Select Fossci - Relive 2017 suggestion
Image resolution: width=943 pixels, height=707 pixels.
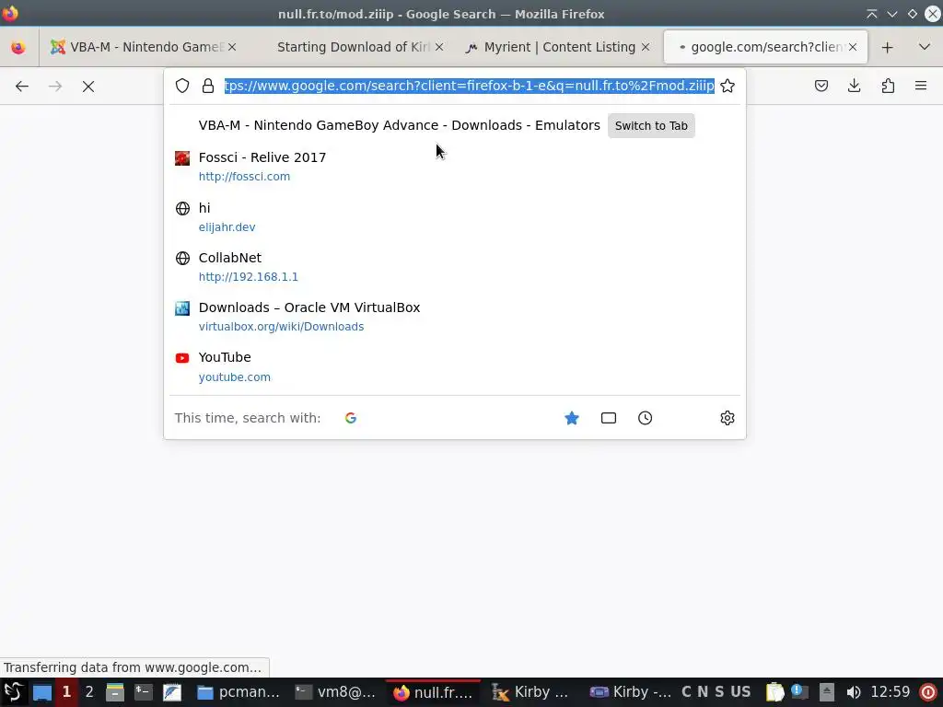[455, 167]
